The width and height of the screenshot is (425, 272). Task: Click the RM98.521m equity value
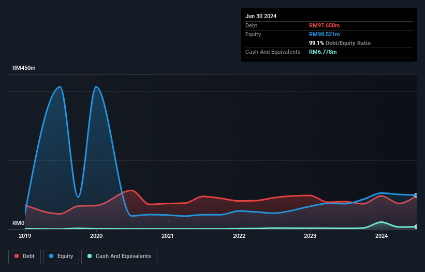pos(324,34)
